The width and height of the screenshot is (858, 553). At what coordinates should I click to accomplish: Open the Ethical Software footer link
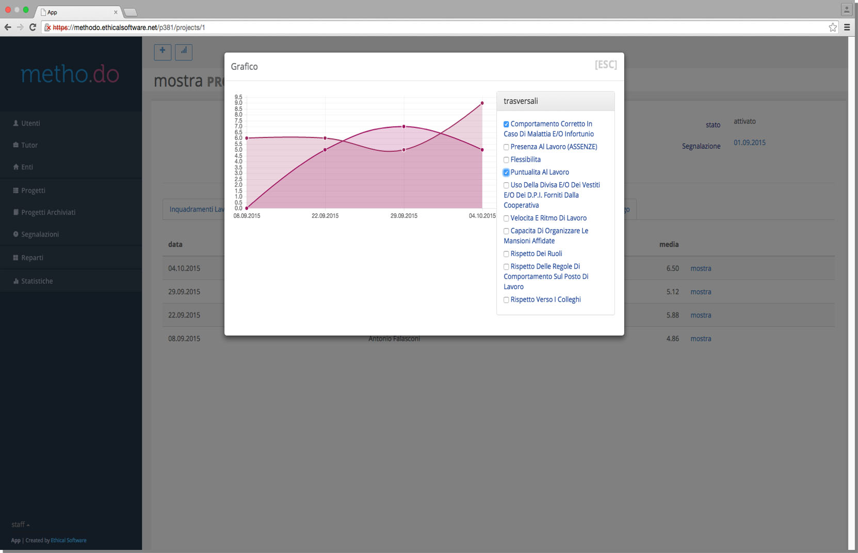(69, 541)
